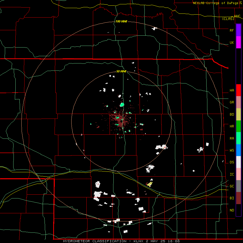Click the WS legend label

(232, 150)
